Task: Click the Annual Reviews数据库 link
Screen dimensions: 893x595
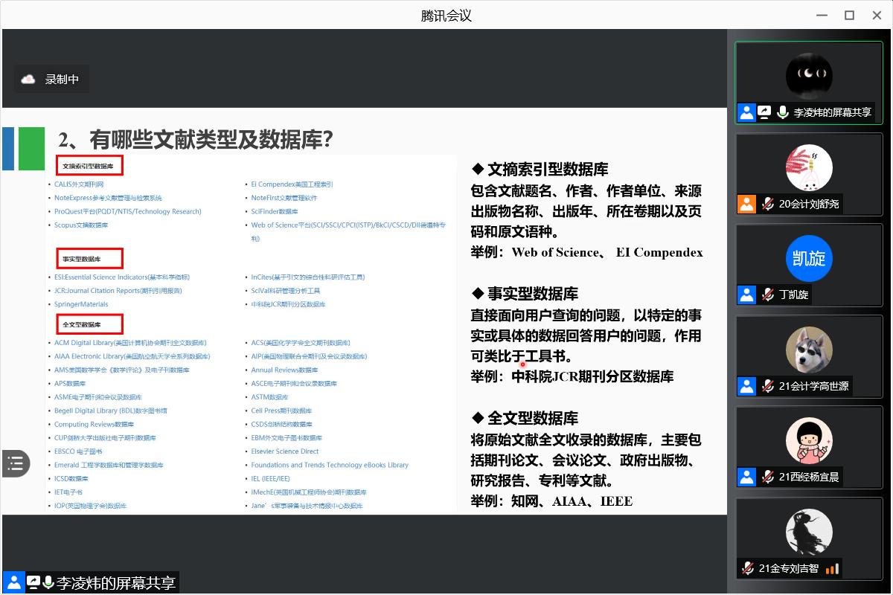Action: pyautogui.click(x=285, y=370)
